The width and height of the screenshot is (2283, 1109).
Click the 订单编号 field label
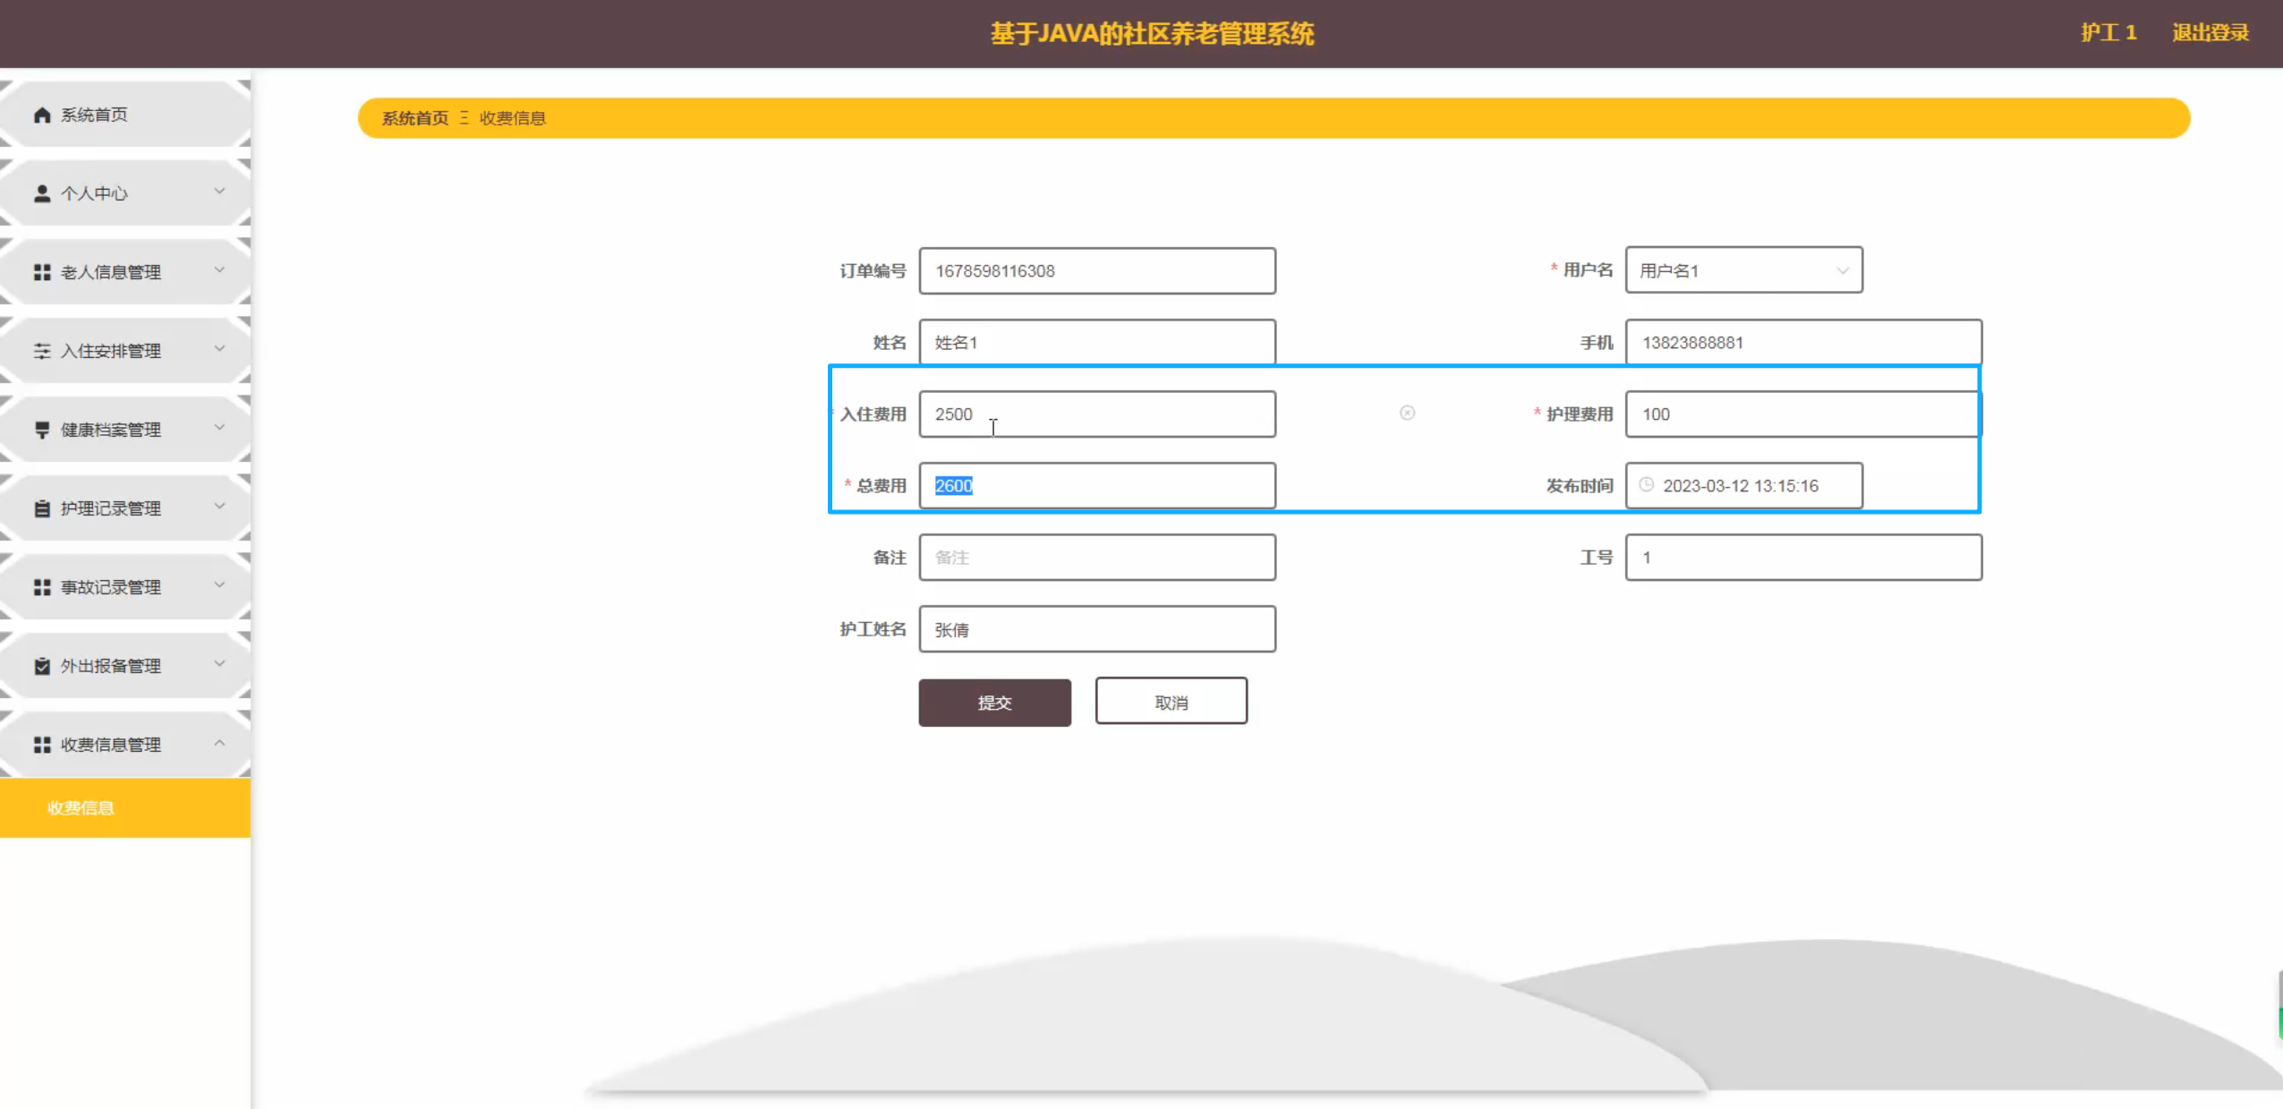(873, 271)
